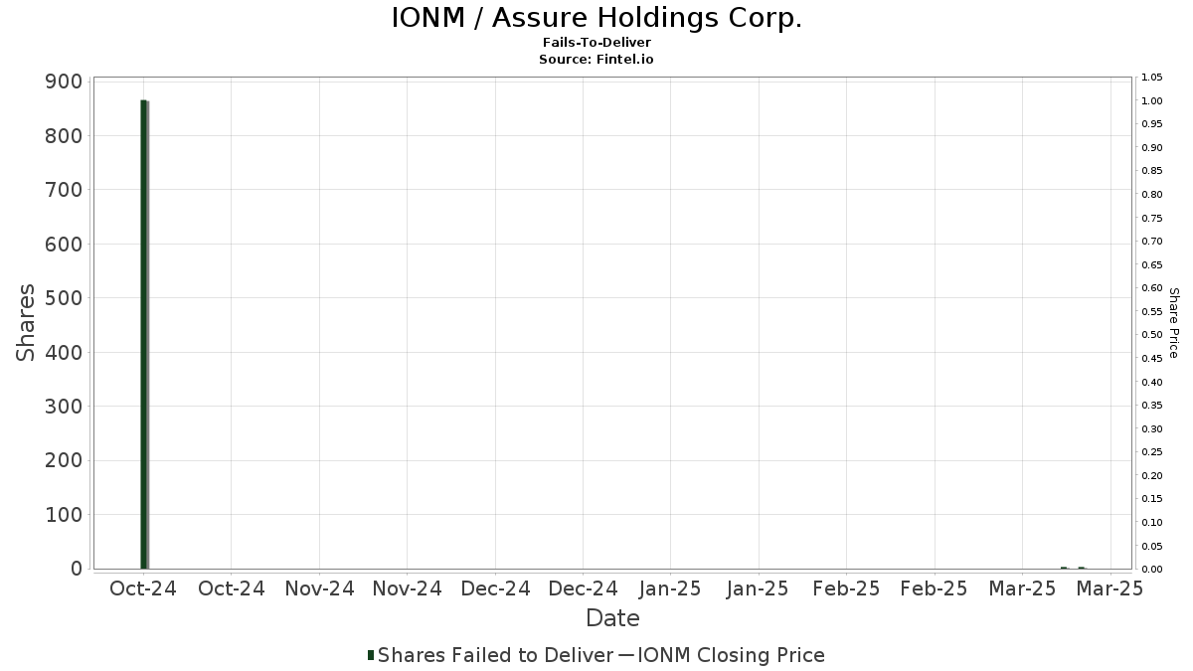Click the first Dec-24 date tick label
The image size is (1193, 671).
coord(495,588)
